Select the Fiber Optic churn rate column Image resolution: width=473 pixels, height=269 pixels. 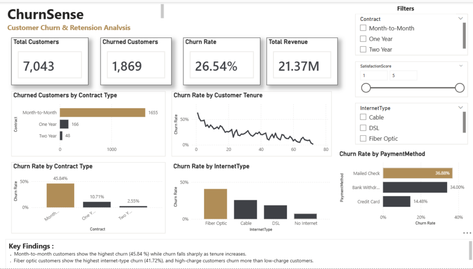pyautogui.click(x=215, y=204)
